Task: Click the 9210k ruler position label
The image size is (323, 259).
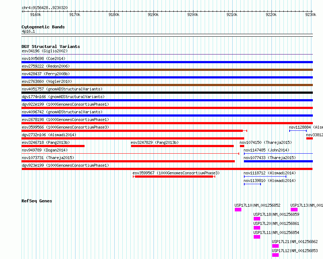Action: tap(232, 15)
